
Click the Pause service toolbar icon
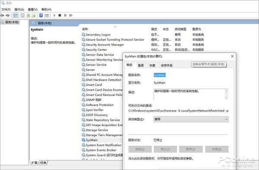point(65,15)
